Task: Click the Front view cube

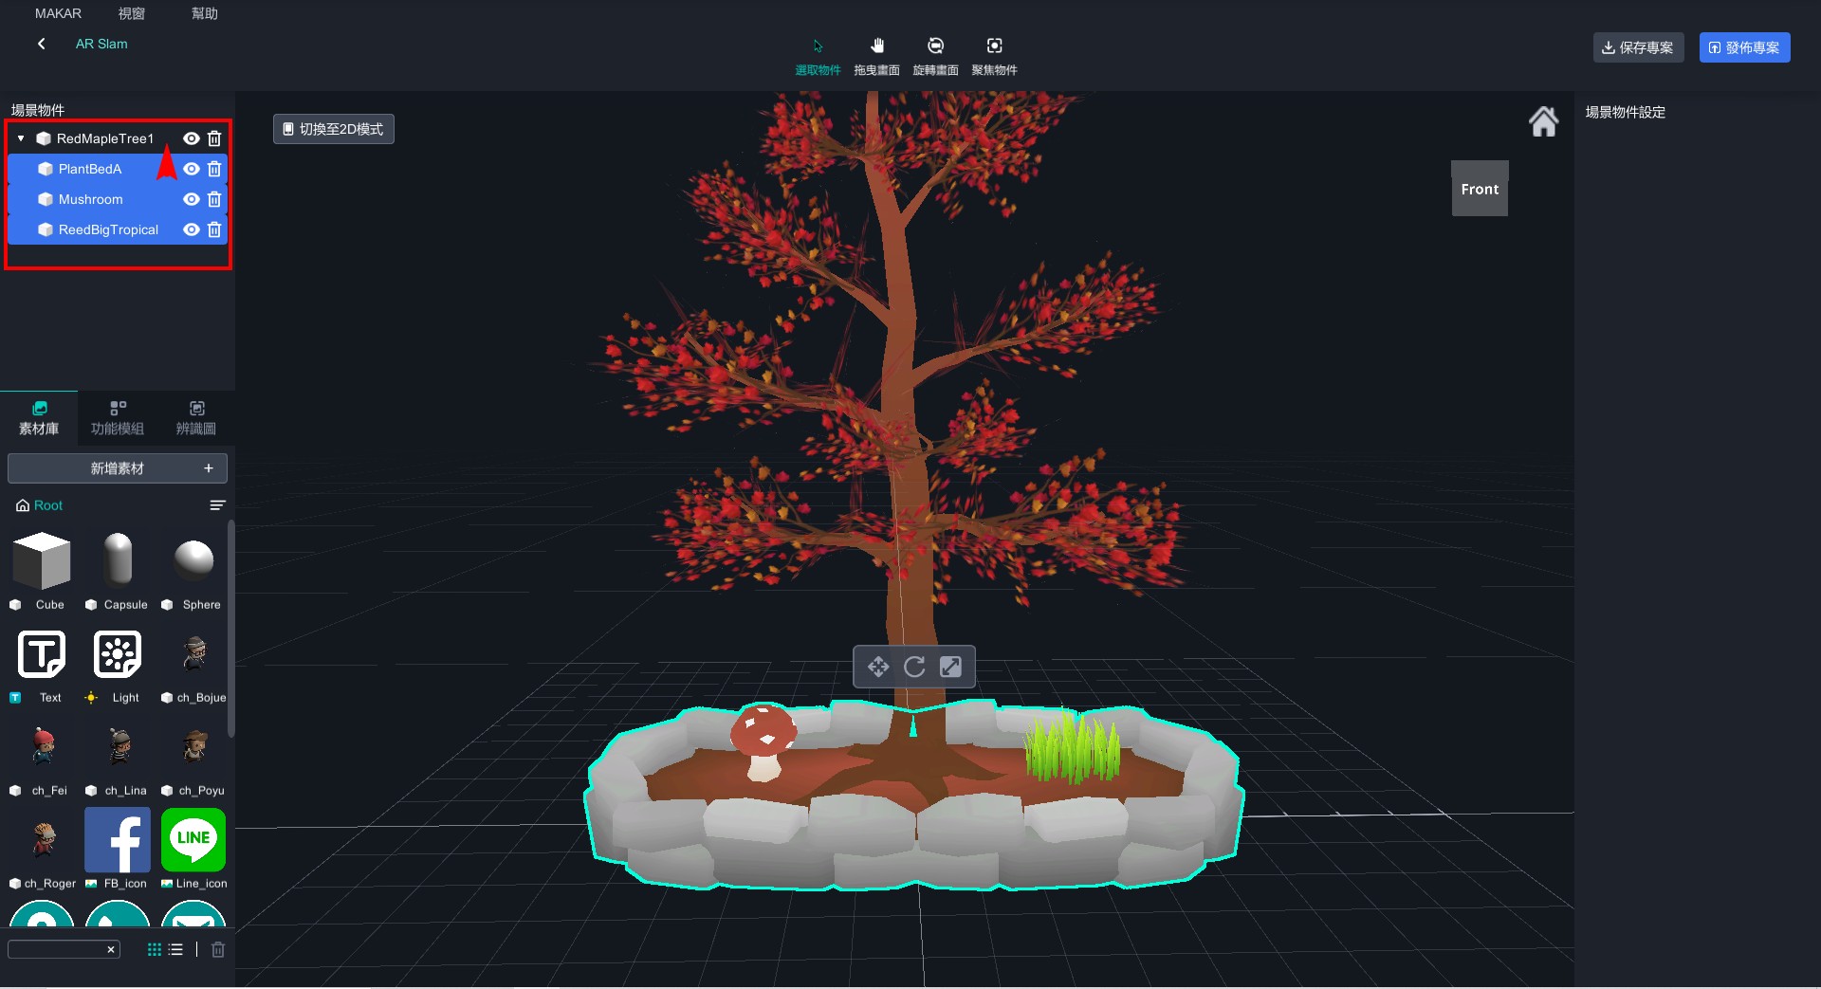Action: coord(1480,189)
